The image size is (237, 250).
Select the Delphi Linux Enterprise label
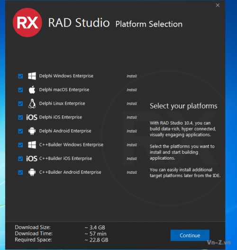62,104
